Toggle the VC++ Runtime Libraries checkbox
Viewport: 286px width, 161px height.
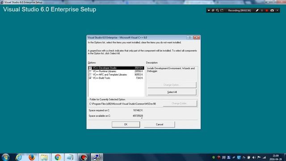point(90,72)
